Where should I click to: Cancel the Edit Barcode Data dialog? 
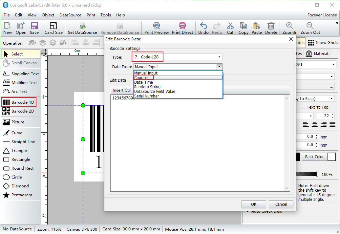(281, 204)
